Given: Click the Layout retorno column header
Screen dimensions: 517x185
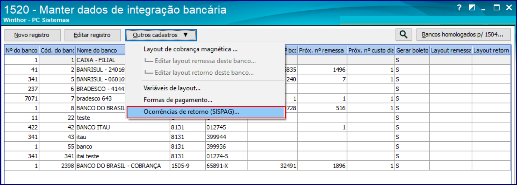Looking at the screenshot, I should (x=491, y=51).
